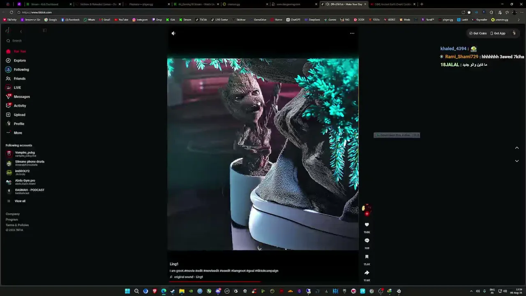Mute the TikTok video sound
The height and width of the screenshot is (296, 526).
point(173,33)
